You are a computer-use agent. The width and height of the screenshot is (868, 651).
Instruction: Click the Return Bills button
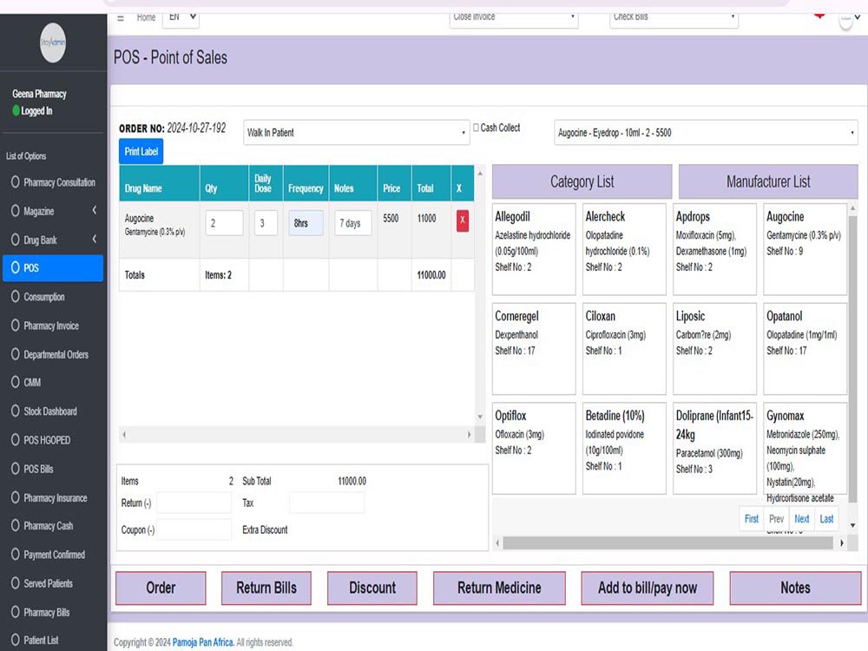266,588
